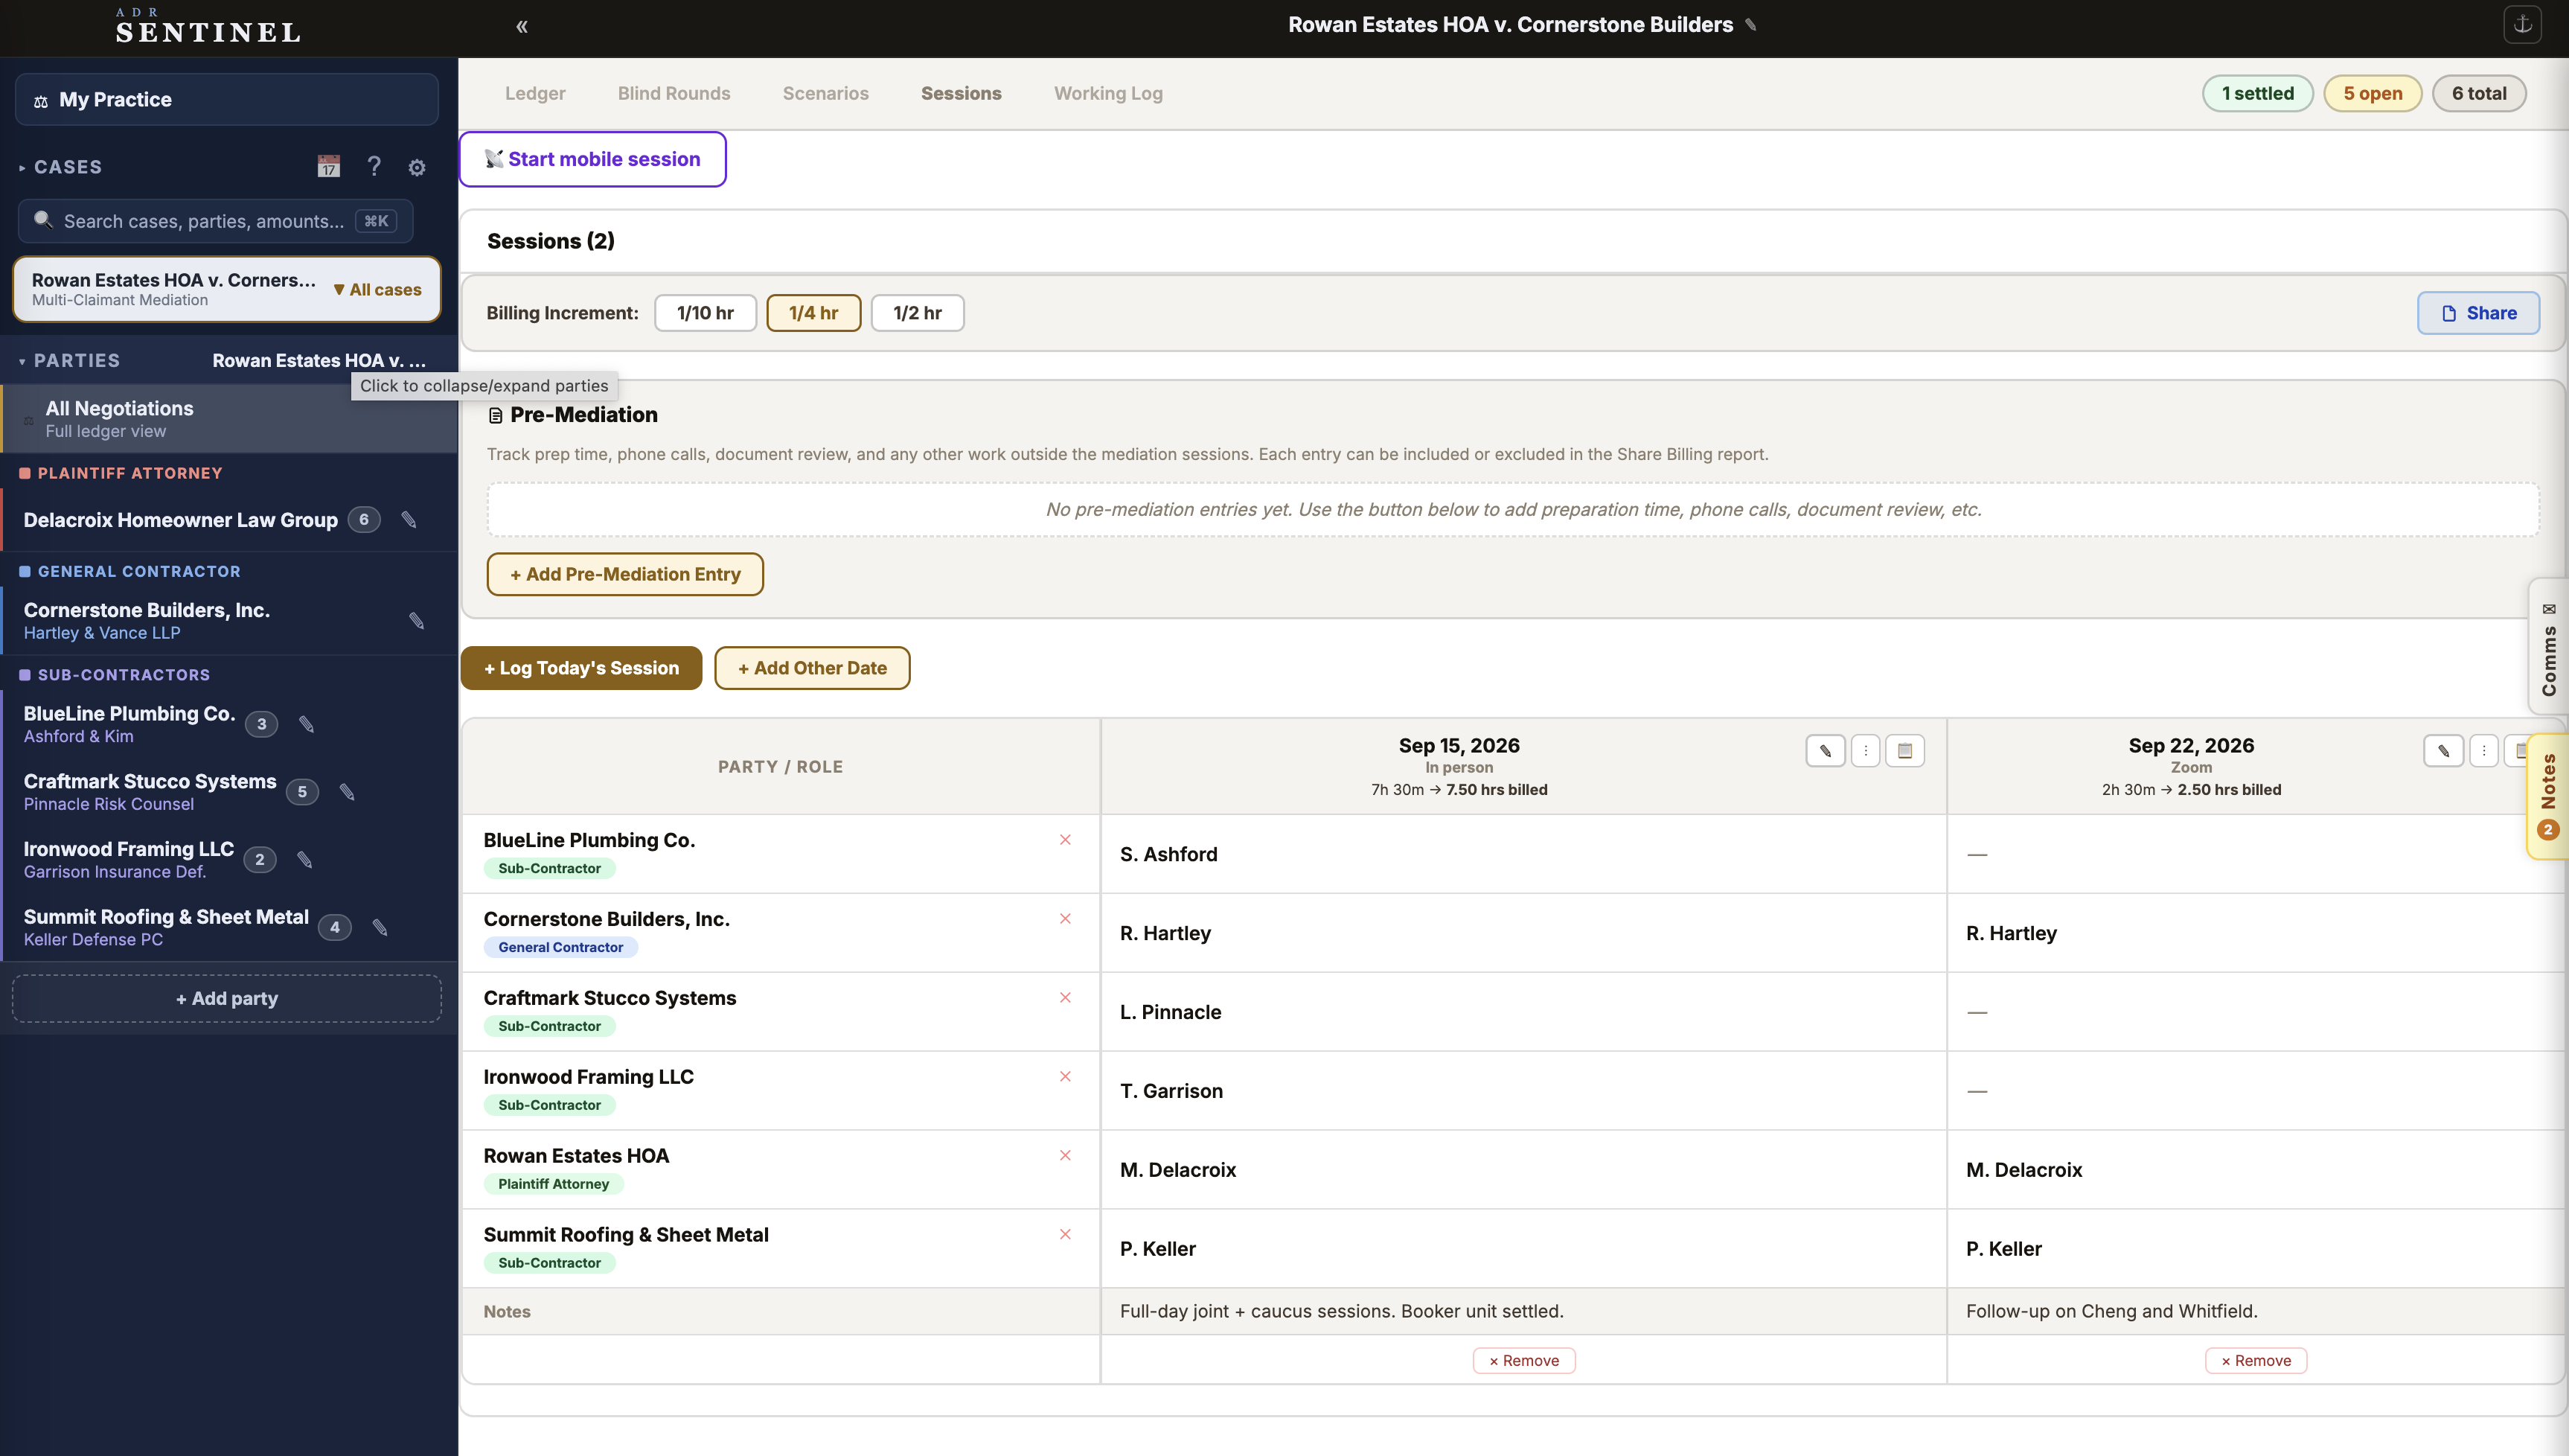
Task: Open clipboard icon for Sep 15 session
Action: [1905, 751]
